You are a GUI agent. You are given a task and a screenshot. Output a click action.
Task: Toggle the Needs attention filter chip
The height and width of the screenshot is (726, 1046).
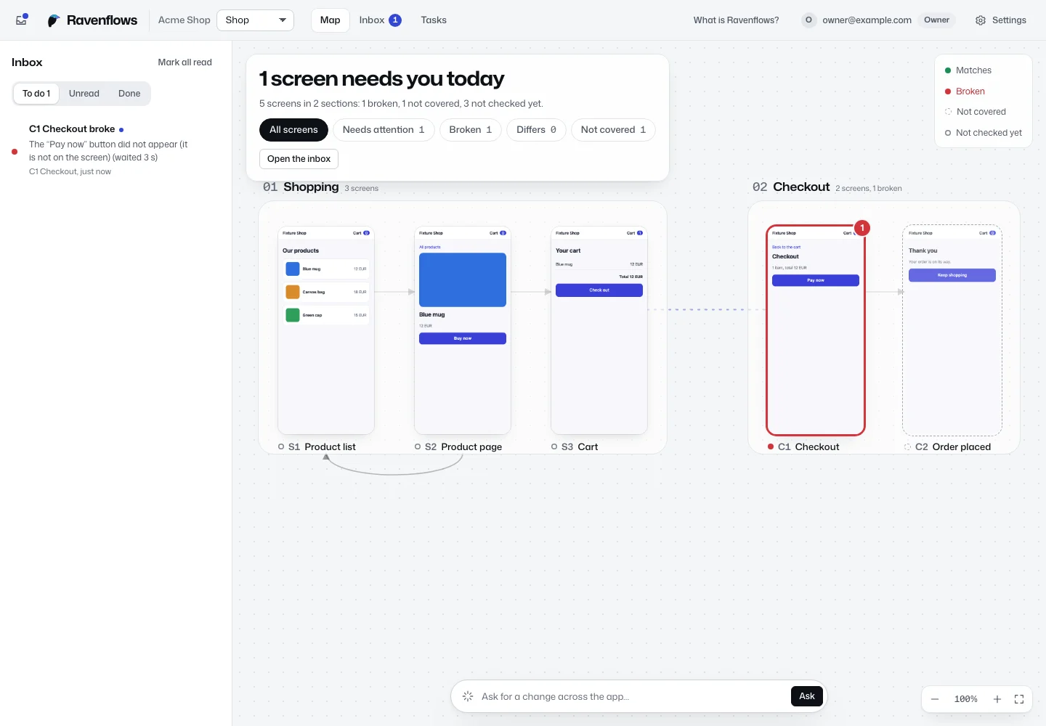[384, 130]
